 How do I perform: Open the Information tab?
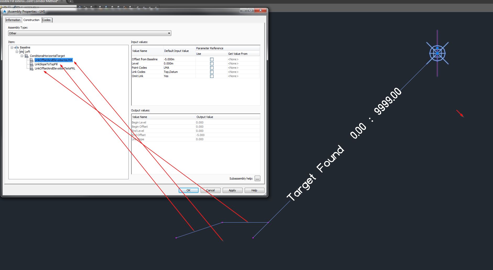[13, 20]
